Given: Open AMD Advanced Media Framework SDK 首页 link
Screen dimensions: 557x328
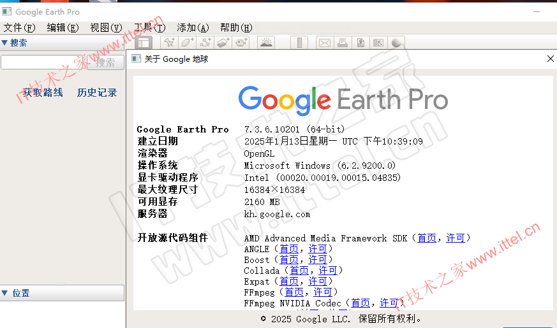Looking at the screenshot, I should (x=427, y=238).
